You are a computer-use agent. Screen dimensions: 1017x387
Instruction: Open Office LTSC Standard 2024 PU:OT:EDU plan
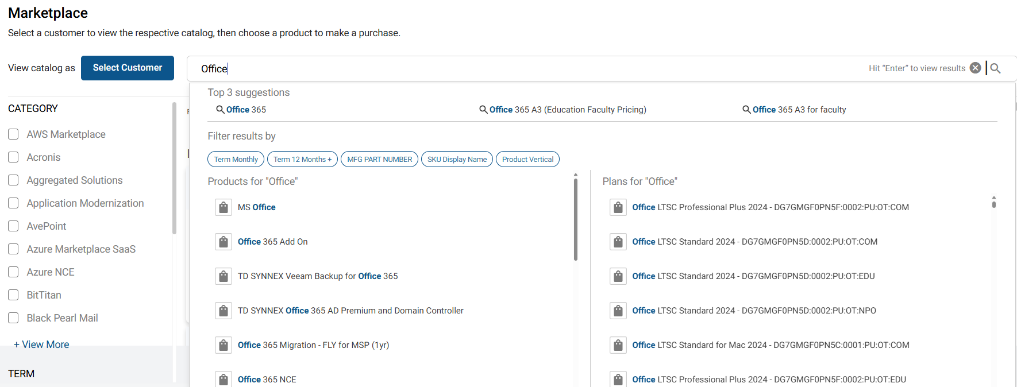753,276
